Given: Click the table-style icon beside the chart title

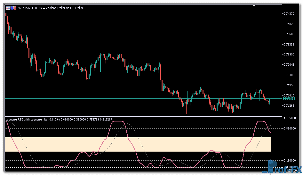Looking at the screenshot, I should pos(8,8).
